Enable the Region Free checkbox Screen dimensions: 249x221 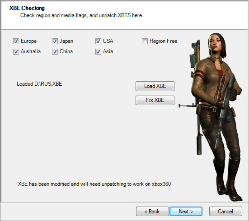click(x=145, y=41)
